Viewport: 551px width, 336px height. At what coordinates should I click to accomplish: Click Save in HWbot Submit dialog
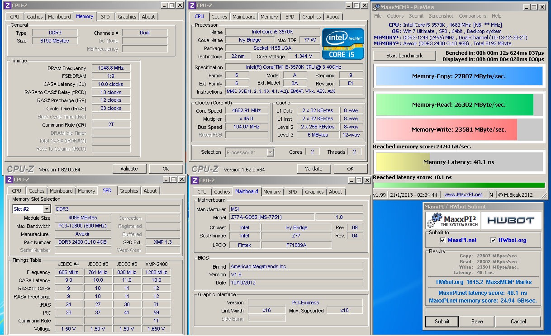(477, 322)
